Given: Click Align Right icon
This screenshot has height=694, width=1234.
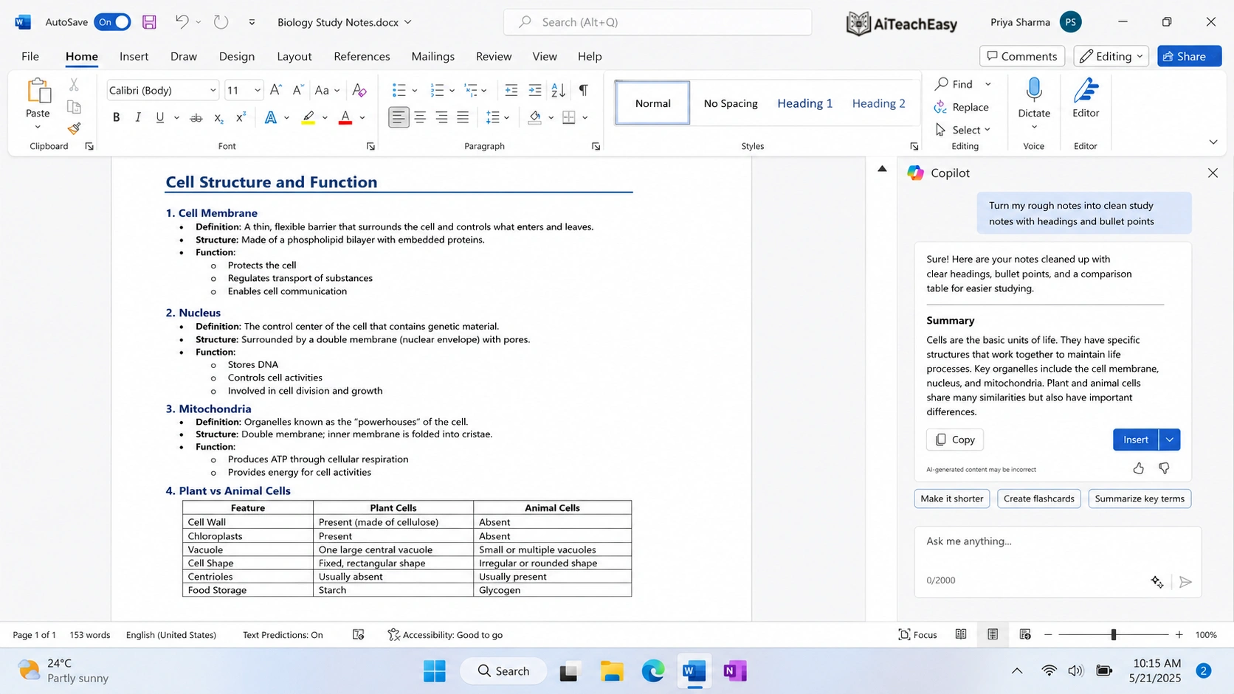Looking at the screenshot, I should tap(441, 117).
